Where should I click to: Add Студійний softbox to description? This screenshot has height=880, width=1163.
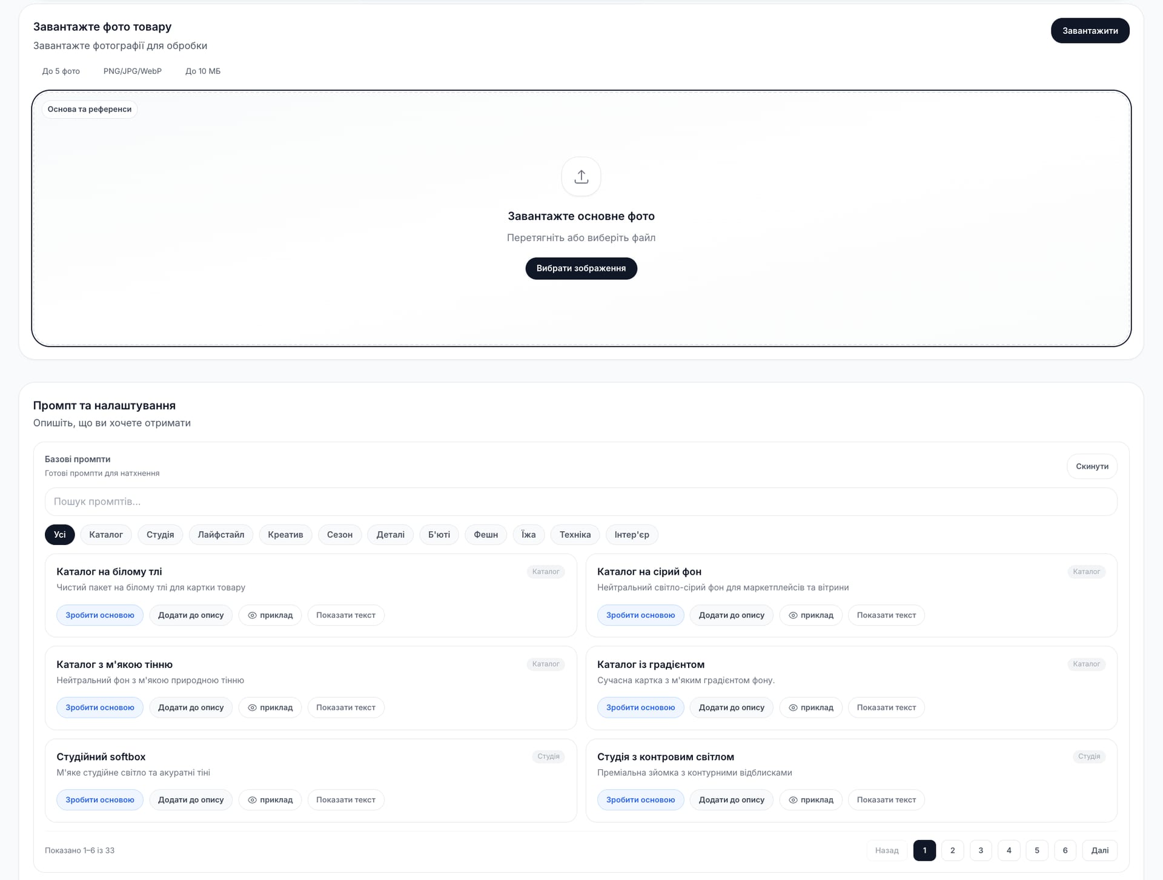pos(191,799)
